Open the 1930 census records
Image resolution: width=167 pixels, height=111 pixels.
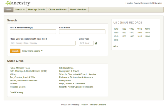[x=124, y=29]
